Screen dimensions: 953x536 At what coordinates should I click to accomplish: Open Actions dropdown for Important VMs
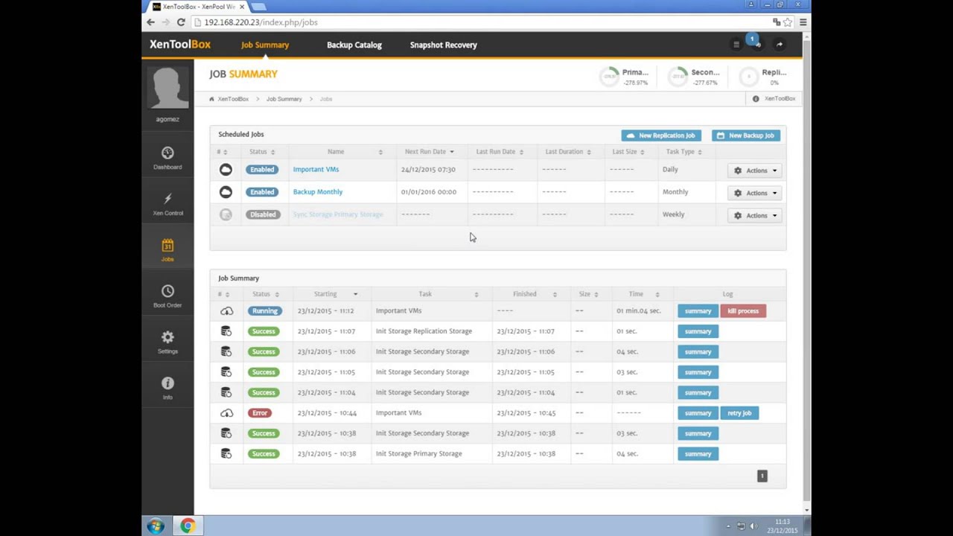point(755,170)
